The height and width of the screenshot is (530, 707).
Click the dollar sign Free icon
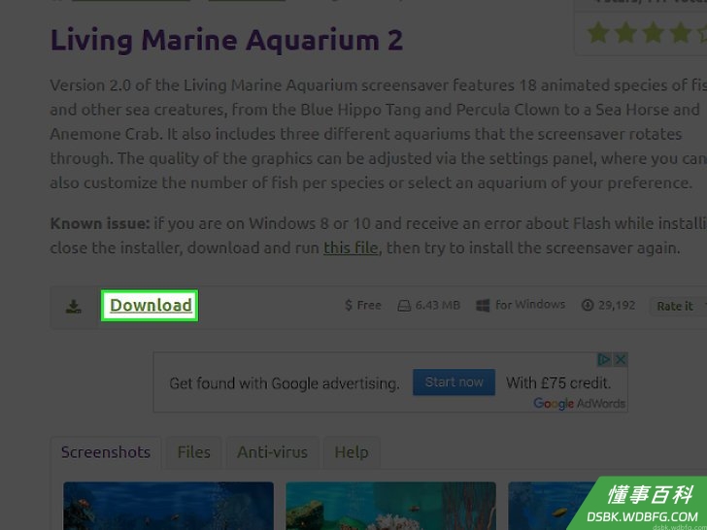point(349,305)
